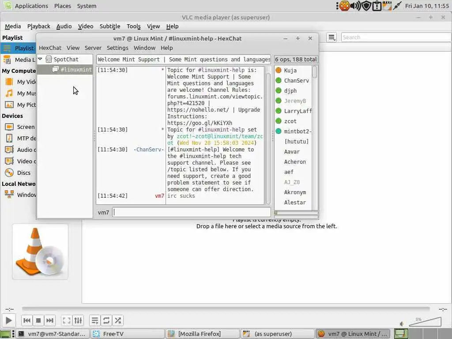This screenshot has height=339, width=452.
Task: Open the VLC Help menu
Action: (x=173, y=26)
